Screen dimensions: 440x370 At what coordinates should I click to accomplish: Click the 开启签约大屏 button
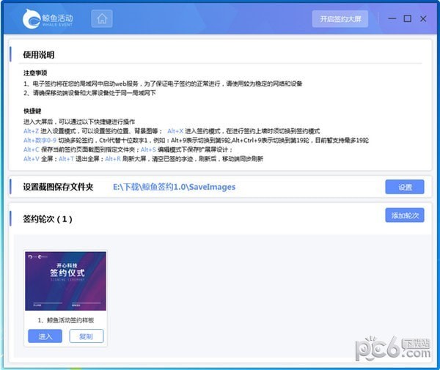[x=340, y=19]
